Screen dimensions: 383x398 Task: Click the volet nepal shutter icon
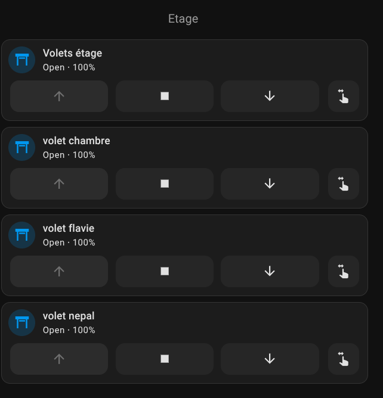pos(22,322)
